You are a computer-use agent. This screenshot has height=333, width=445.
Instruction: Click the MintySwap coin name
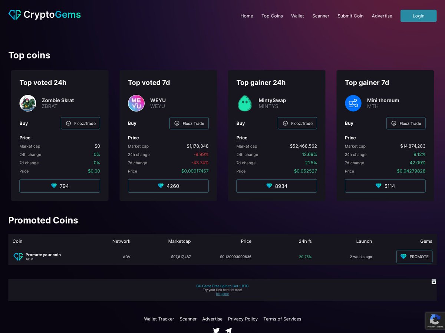coord(272,100)
